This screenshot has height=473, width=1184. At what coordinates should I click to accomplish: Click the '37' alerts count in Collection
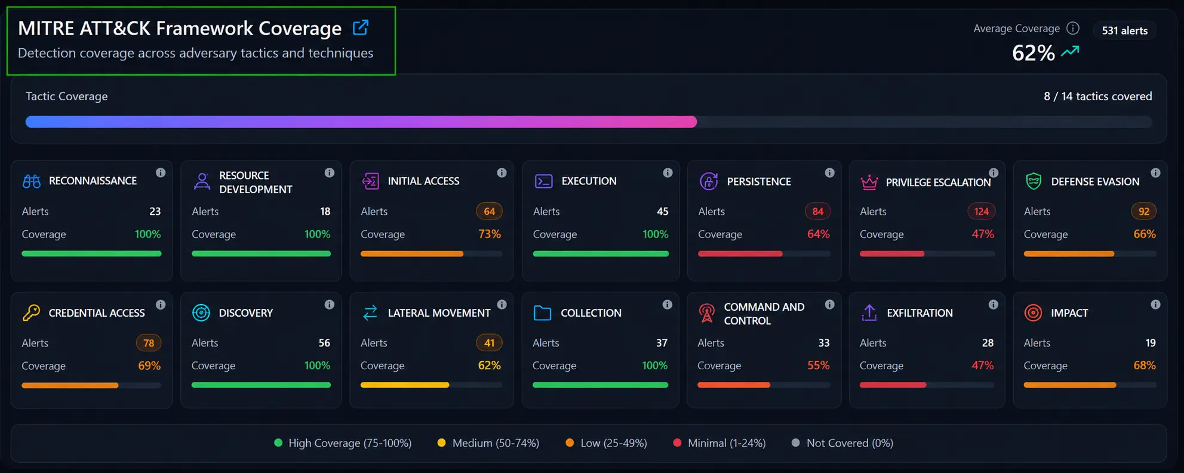[662, 343]
